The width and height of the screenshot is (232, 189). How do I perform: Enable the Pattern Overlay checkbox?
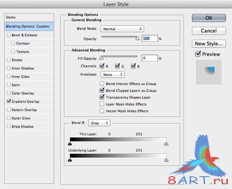click(9, 110)
